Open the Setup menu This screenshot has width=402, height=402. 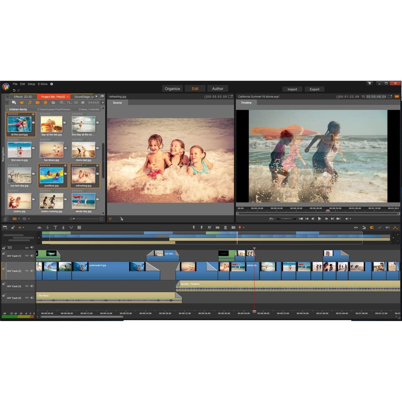pos(31,84)
